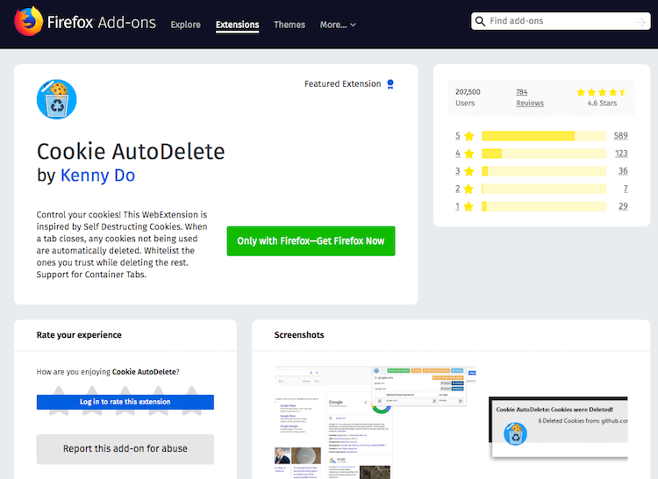The width and height of the screenshot is (658, 479).
Task: Click the 5-star rating bar
Action: (544, 136)
